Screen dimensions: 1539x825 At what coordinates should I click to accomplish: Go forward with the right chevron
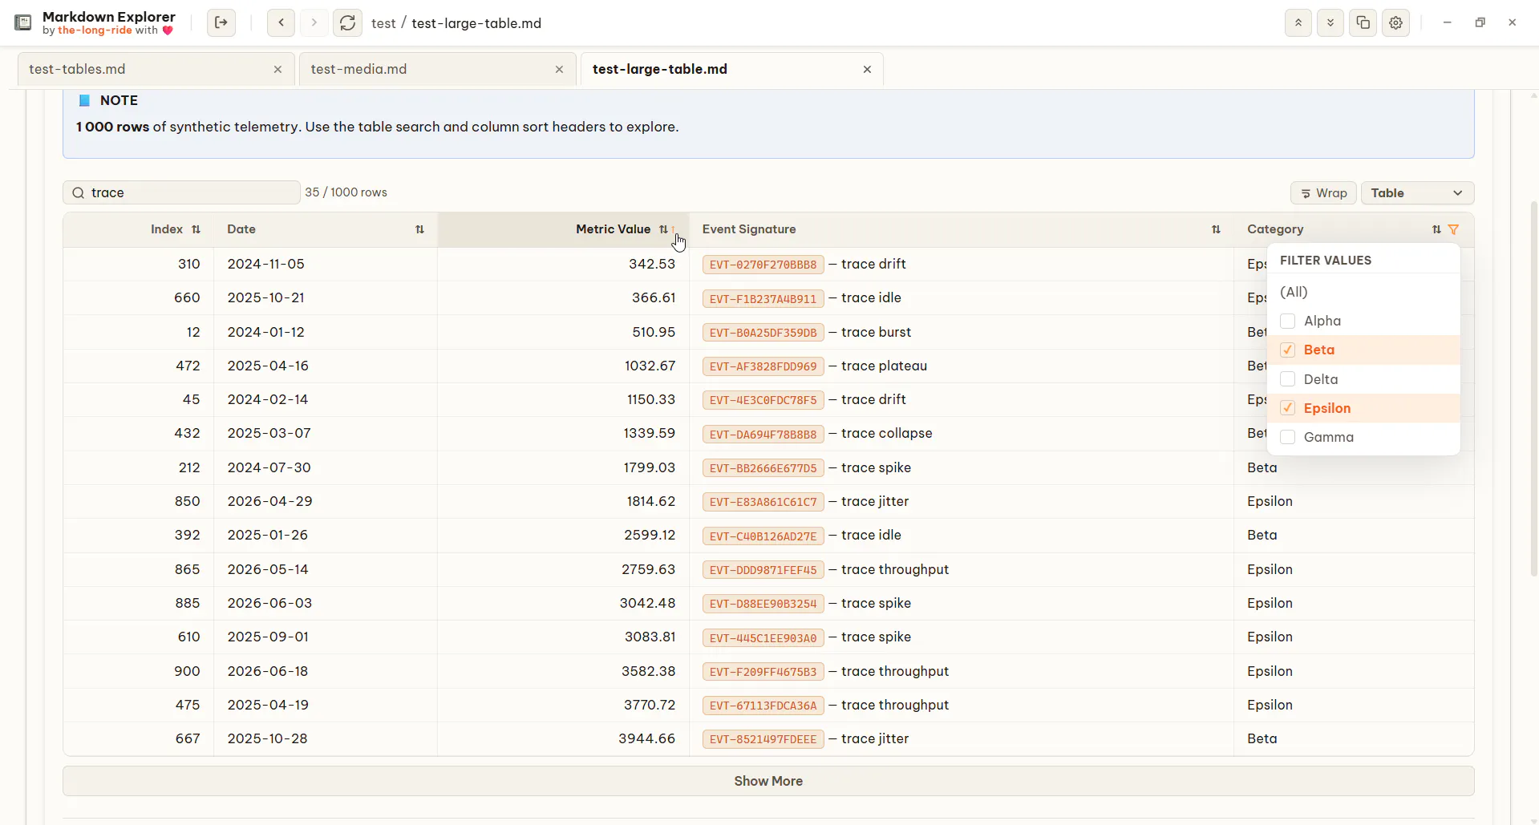point(314,23)
